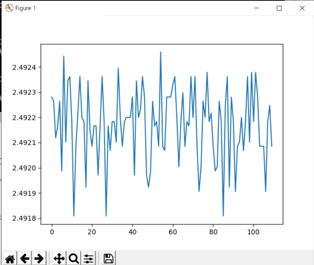Image resolution: width=314 pixels, height=265 pixels.
Task: Go back to previous view
Action: coord(25,258)
